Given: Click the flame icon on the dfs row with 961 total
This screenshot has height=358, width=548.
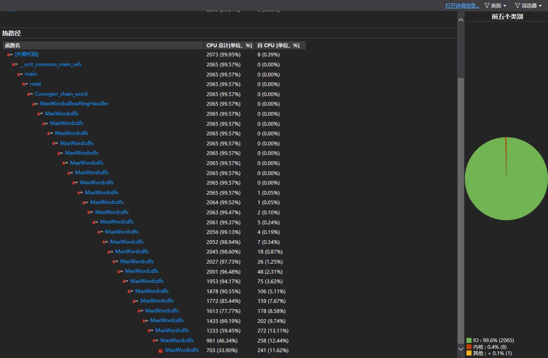Looking at the screenshot, I should 155,341.
